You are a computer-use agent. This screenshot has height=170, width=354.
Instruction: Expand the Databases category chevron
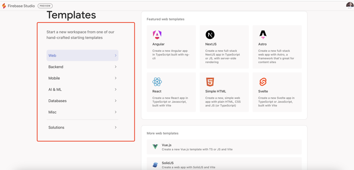pos(116,101)
